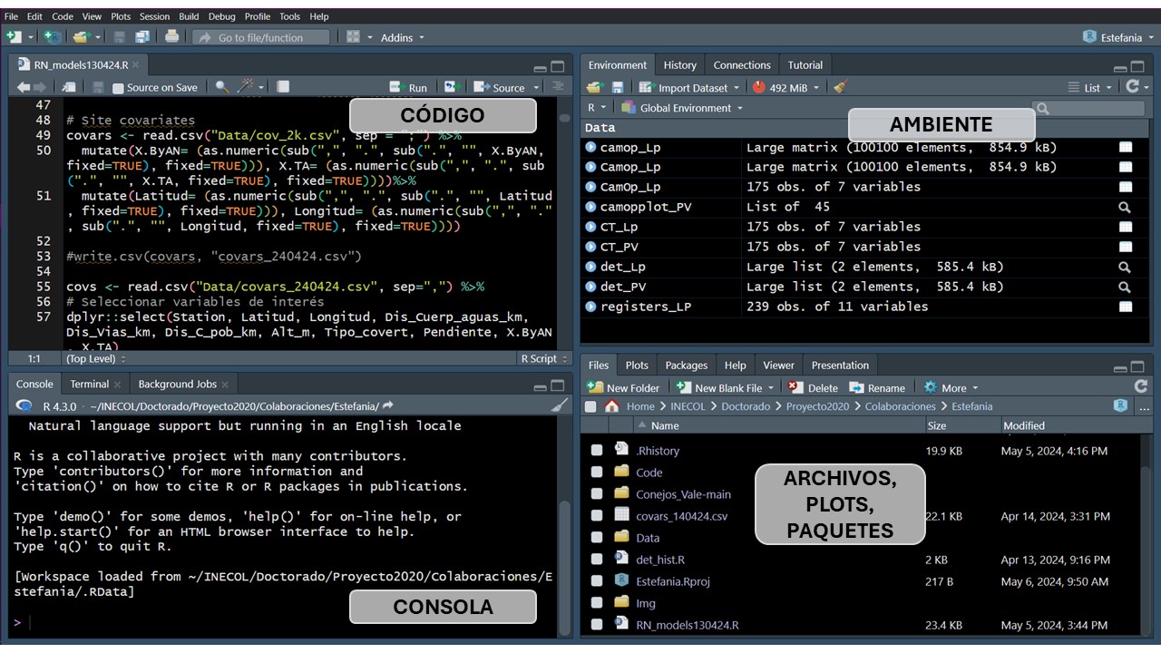
Task: Open the Session menu
Action: [154, 16]
